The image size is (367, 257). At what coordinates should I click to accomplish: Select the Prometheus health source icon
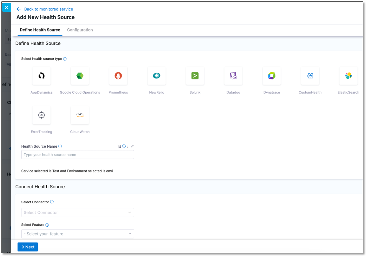tap(118, 76)
